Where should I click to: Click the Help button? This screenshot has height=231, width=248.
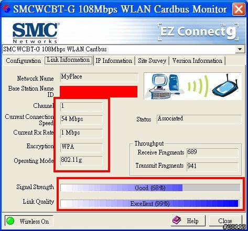188,221
